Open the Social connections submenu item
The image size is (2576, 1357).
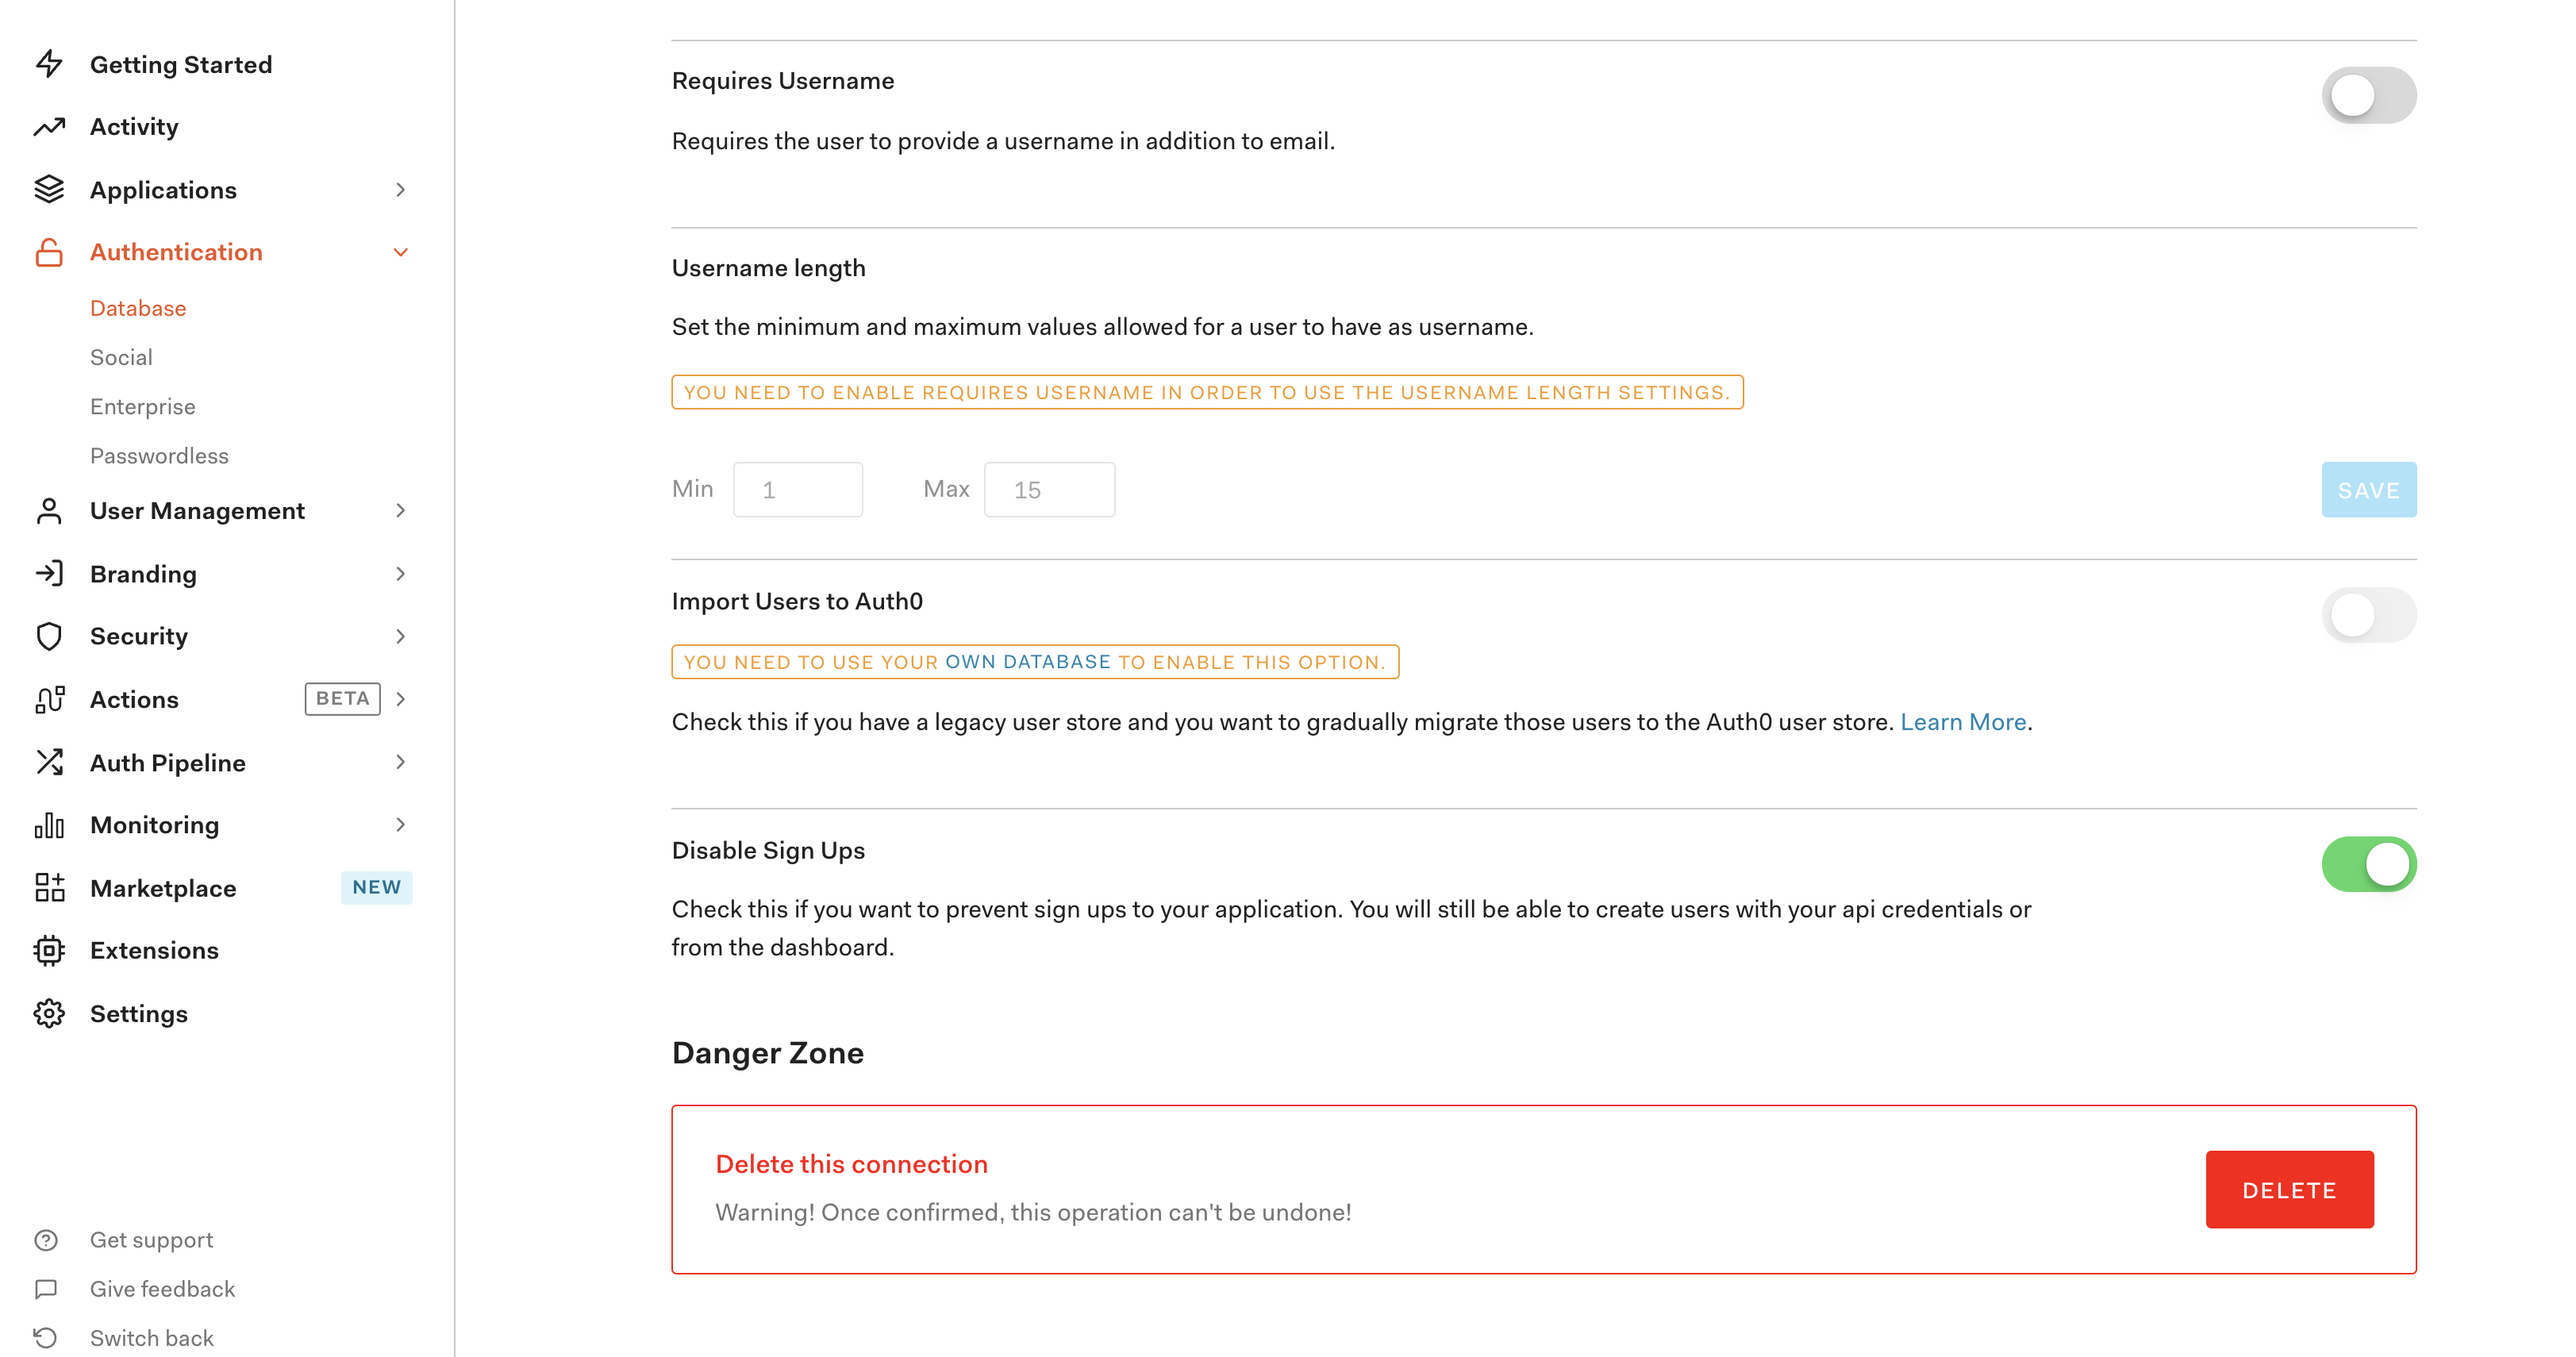point(121,357)
